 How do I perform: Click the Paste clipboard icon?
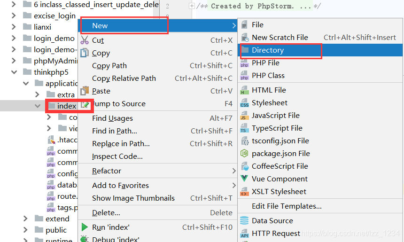point(85,91)
